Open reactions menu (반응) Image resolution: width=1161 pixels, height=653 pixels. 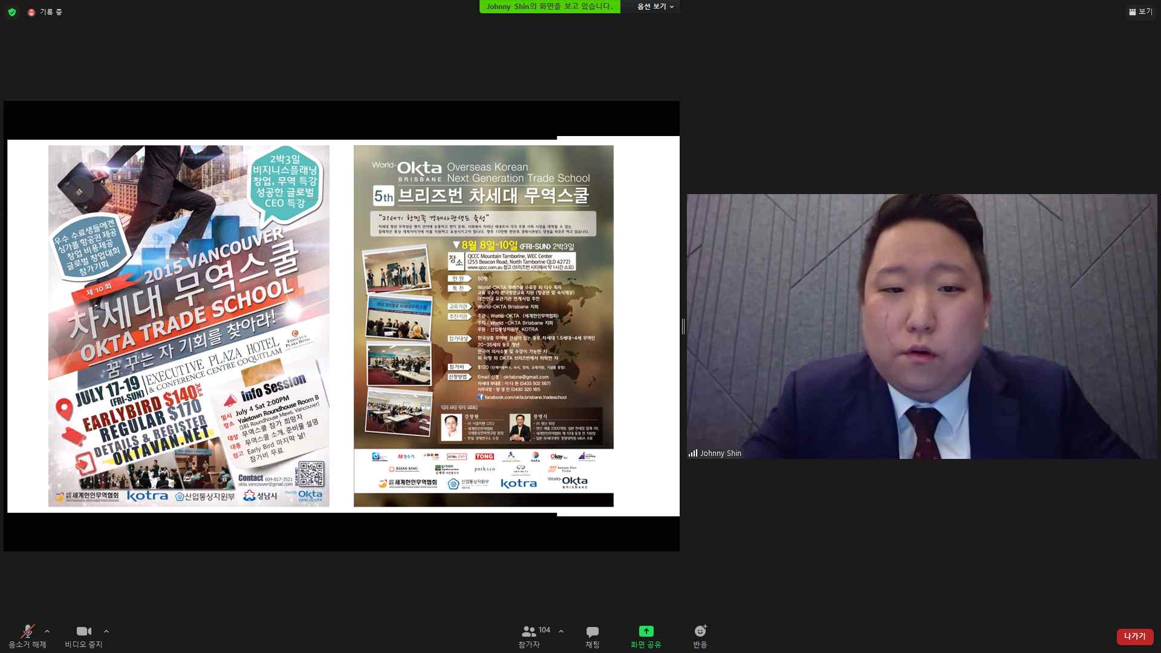[700, 637]
